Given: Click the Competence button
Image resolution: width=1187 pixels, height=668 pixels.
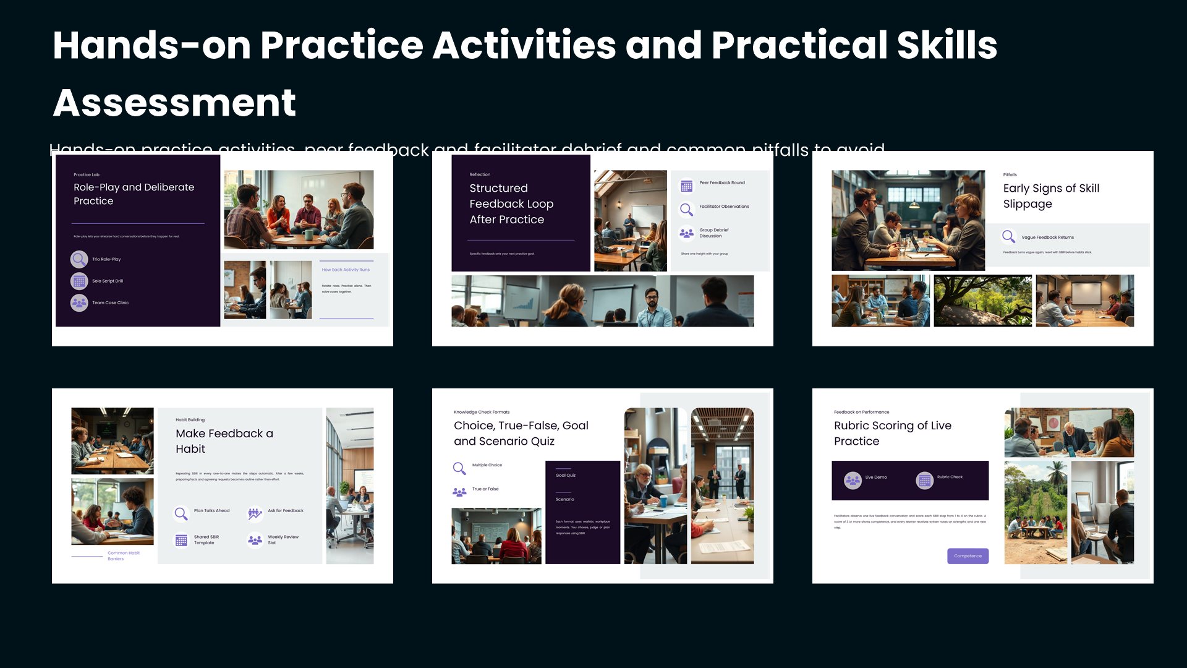Looking at the screenshot, I should point(968,555).
